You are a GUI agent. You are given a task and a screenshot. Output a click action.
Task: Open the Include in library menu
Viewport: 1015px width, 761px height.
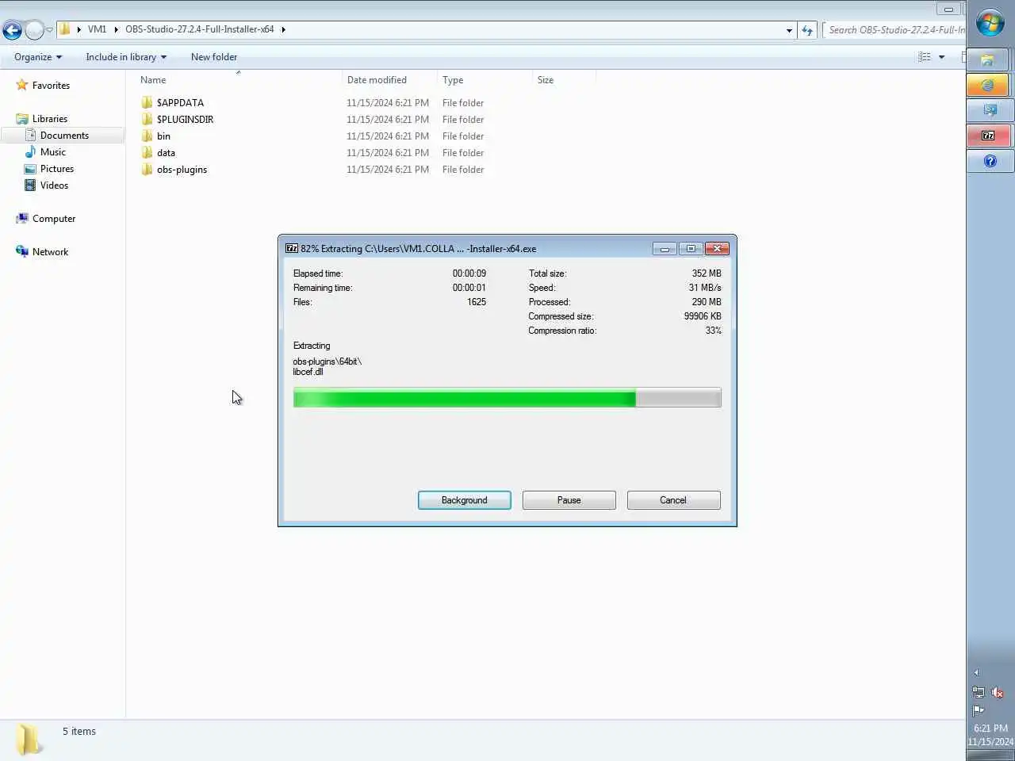click(x=126, y=57)
